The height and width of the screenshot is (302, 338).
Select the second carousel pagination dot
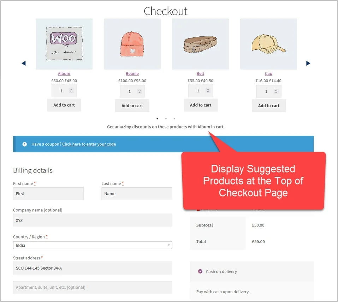[166, 119]
